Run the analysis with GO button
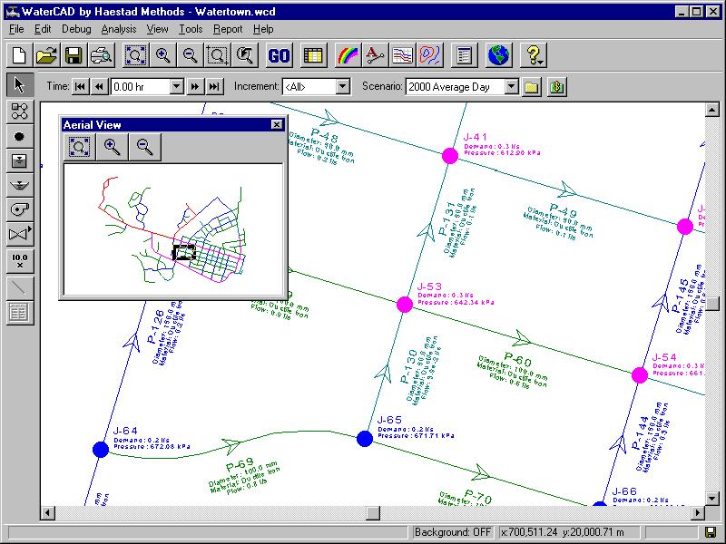726x544 pixels. (x=280, y=55)
